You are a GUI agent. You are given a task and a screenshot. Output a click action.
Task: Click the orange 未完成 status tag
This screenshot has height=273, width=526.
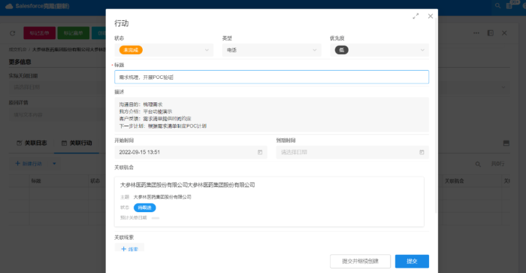tap(131, 50)
